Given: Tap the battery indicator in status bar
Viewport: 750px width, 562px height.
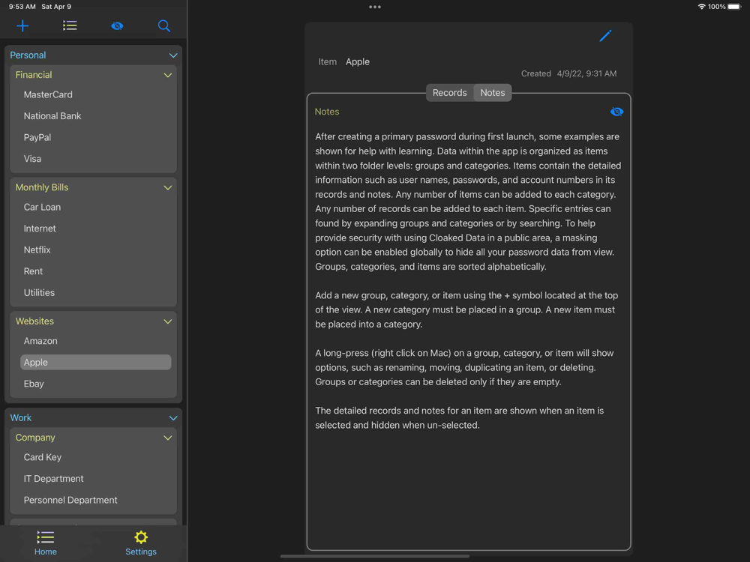Looking at the screenshot, I should 734,7.
